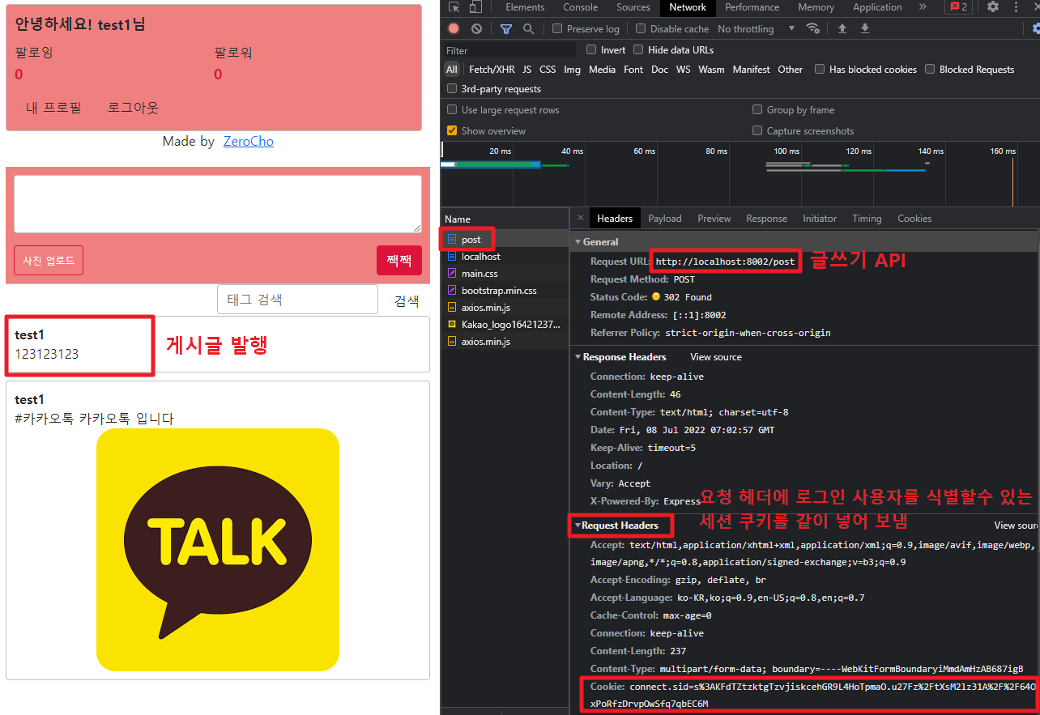
Task: Tick the Invert filter checkbox
Action: pos(591,49)
